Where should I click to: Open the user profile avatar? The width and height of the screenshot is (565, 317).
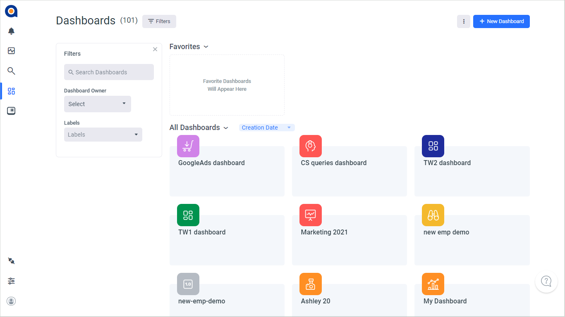pyautogui.click(x=11, y=301)
